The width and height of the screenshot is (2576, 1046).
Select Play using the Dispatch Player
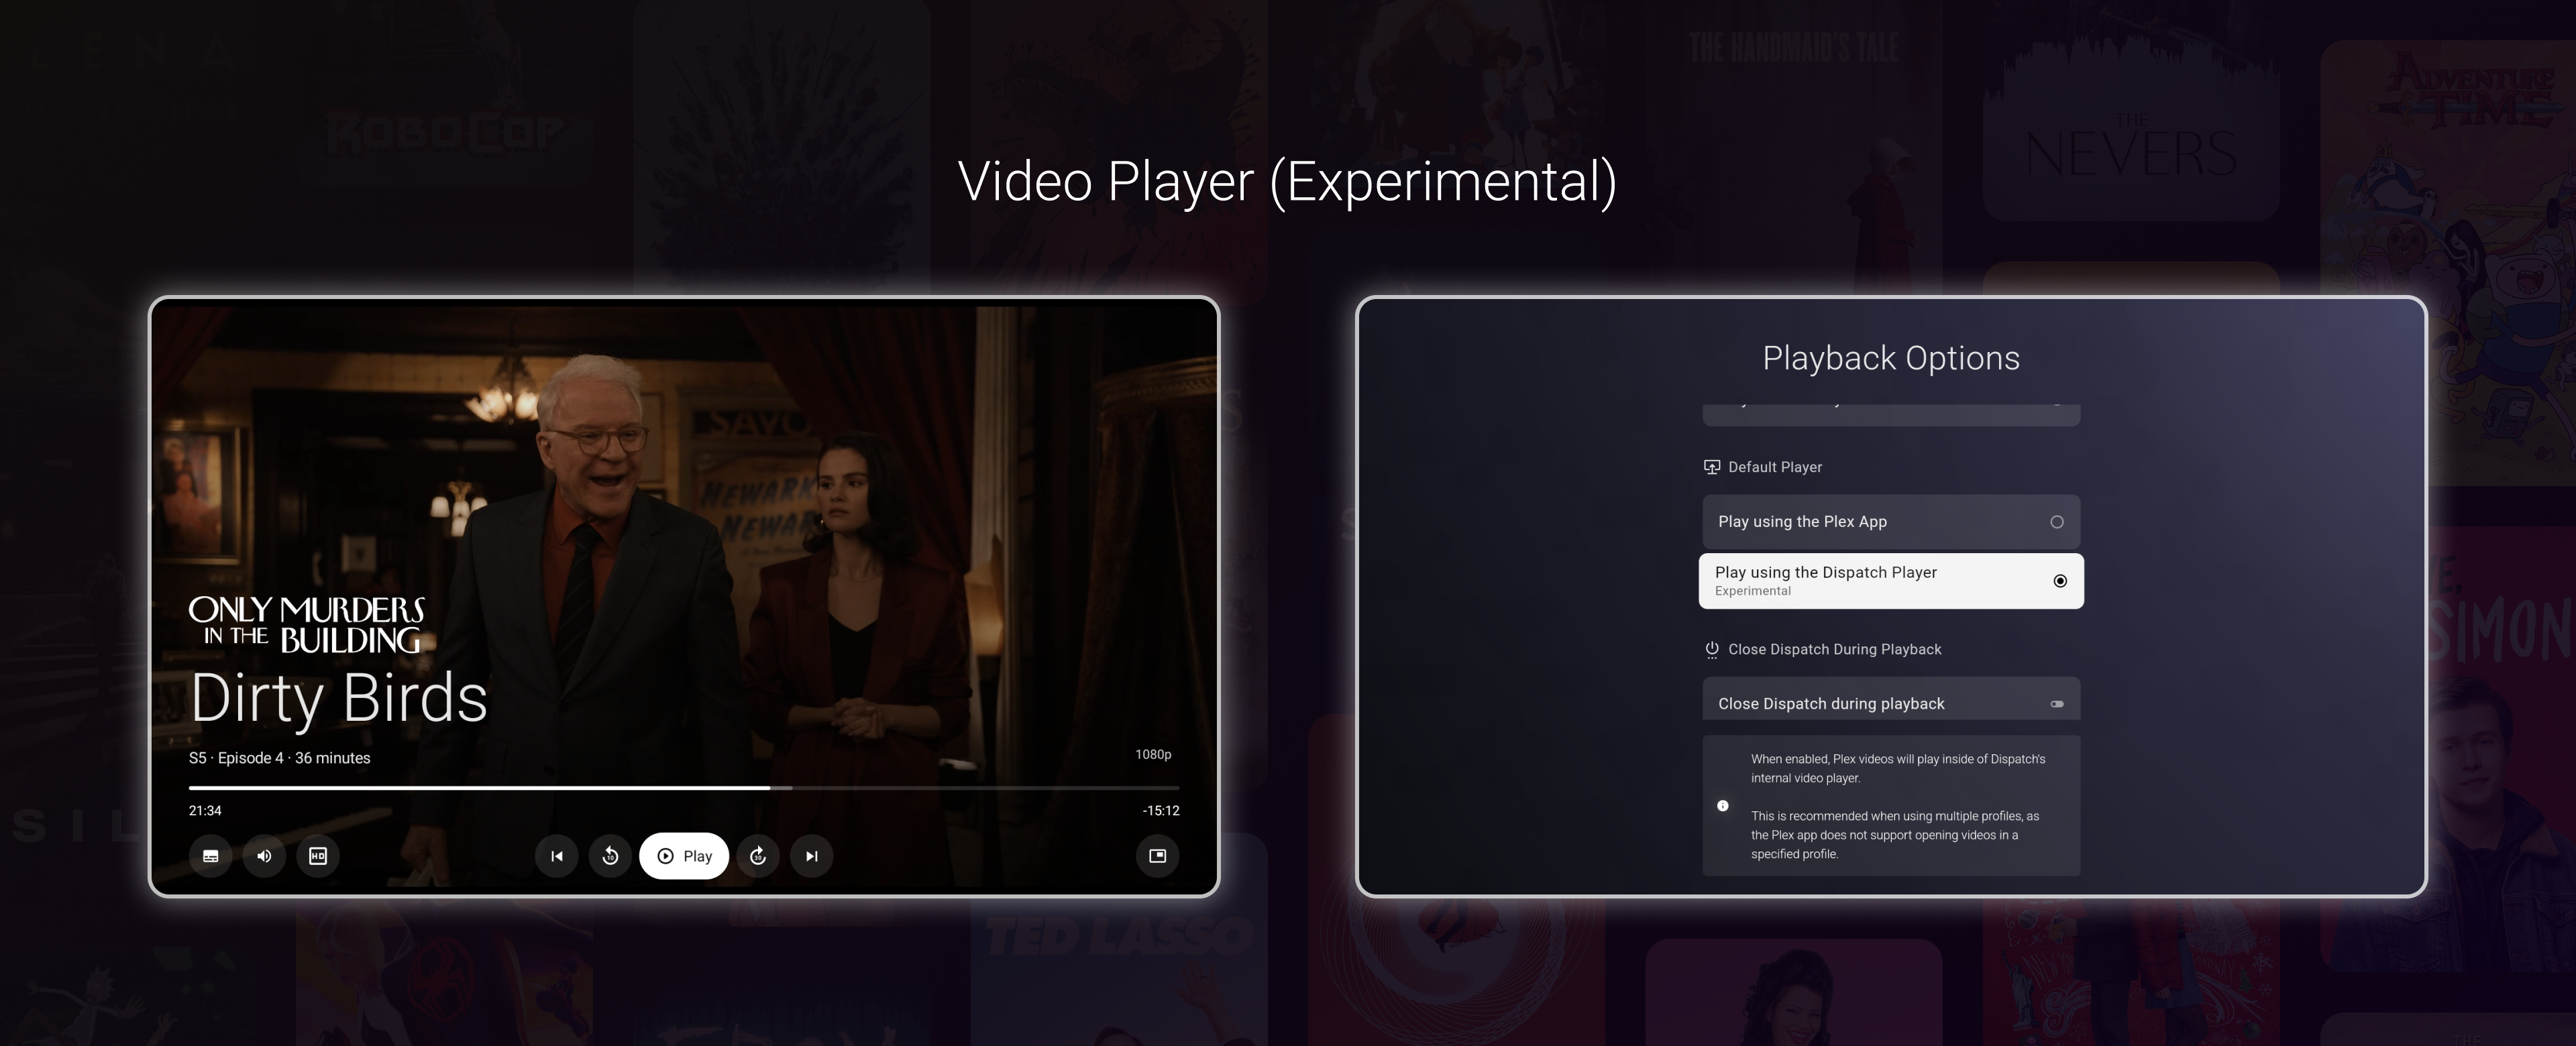1891,581
